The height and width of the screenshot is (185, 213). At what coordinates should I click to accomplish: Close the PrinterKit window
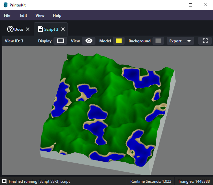pos(206,5)
